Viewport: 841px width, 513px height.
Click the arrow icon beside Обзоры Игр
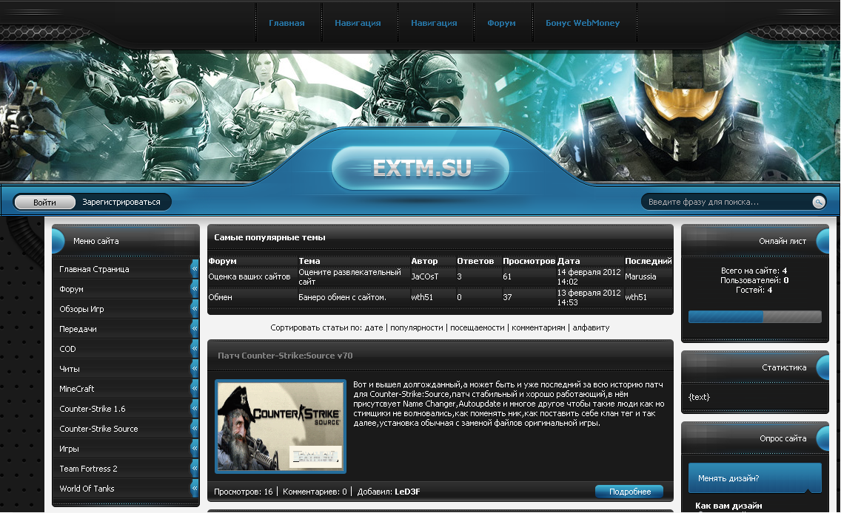click(195, 308)
